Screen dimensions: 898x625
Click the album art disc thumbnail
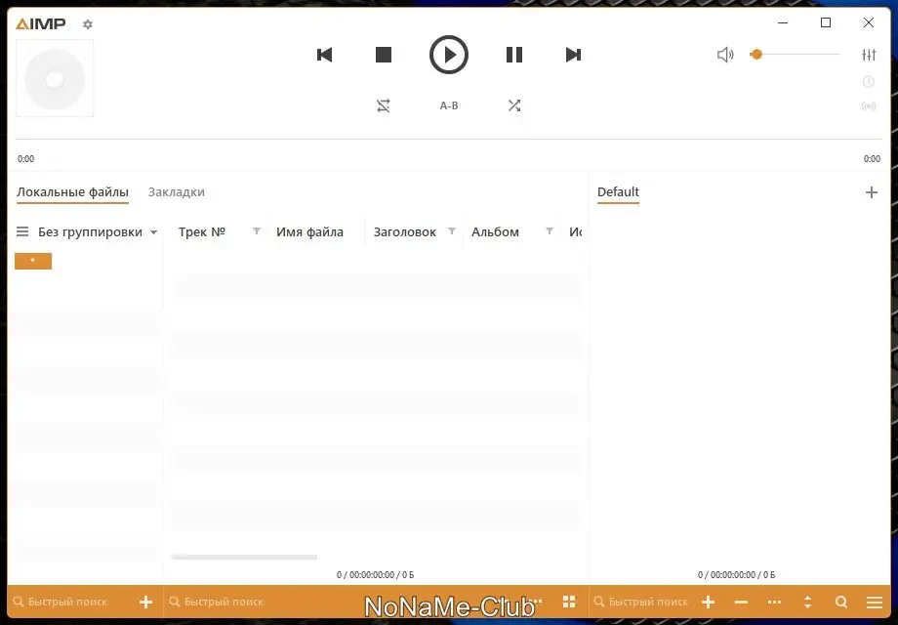[55, 78]
